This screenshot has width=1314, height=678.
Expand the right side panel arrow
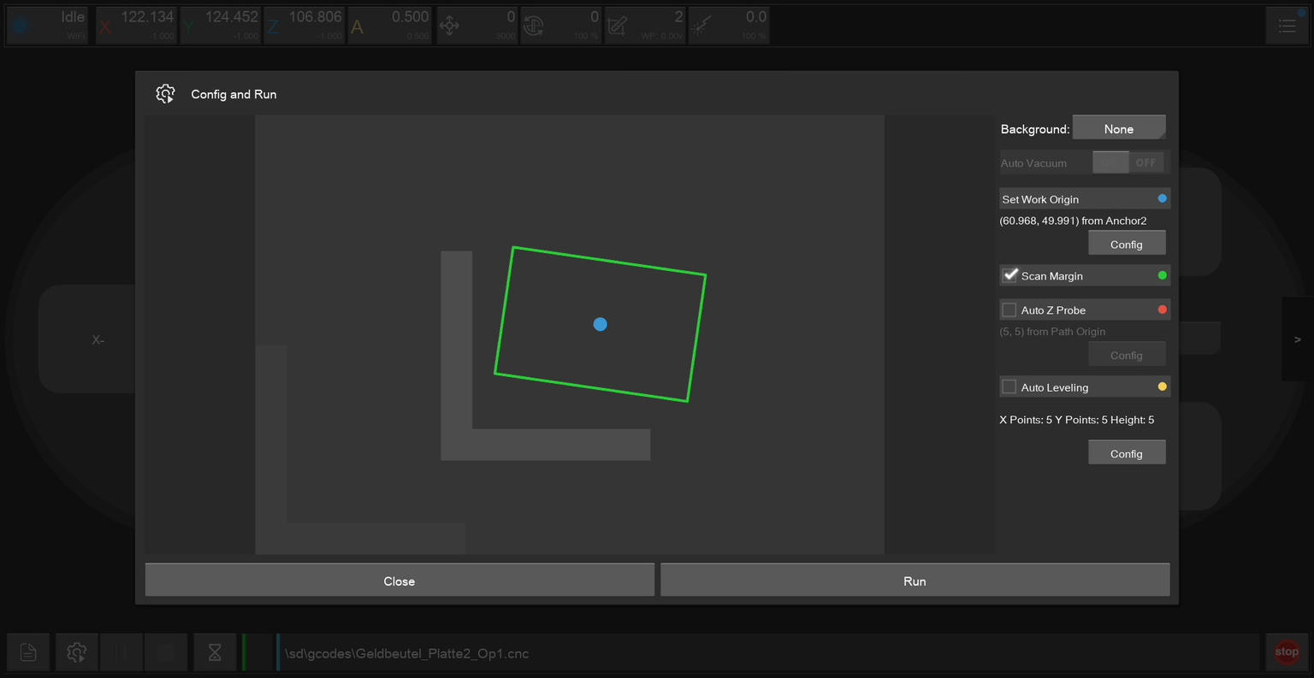coord(1297,339)
